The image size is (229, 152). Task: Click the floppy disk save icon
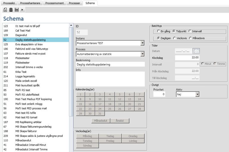17,10
